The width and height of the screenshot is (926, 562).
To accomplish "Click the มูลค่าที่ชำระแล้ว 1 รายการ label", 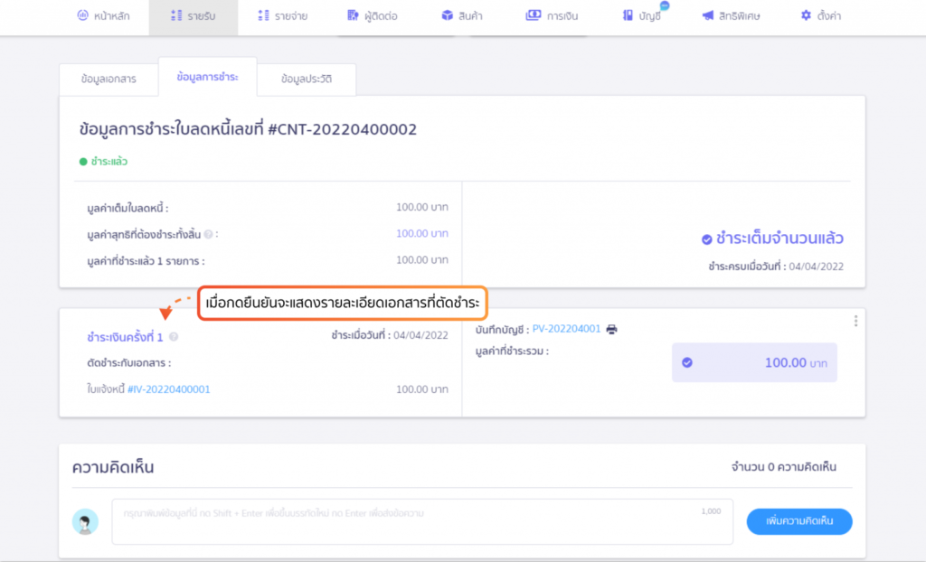I will [146, 261].
